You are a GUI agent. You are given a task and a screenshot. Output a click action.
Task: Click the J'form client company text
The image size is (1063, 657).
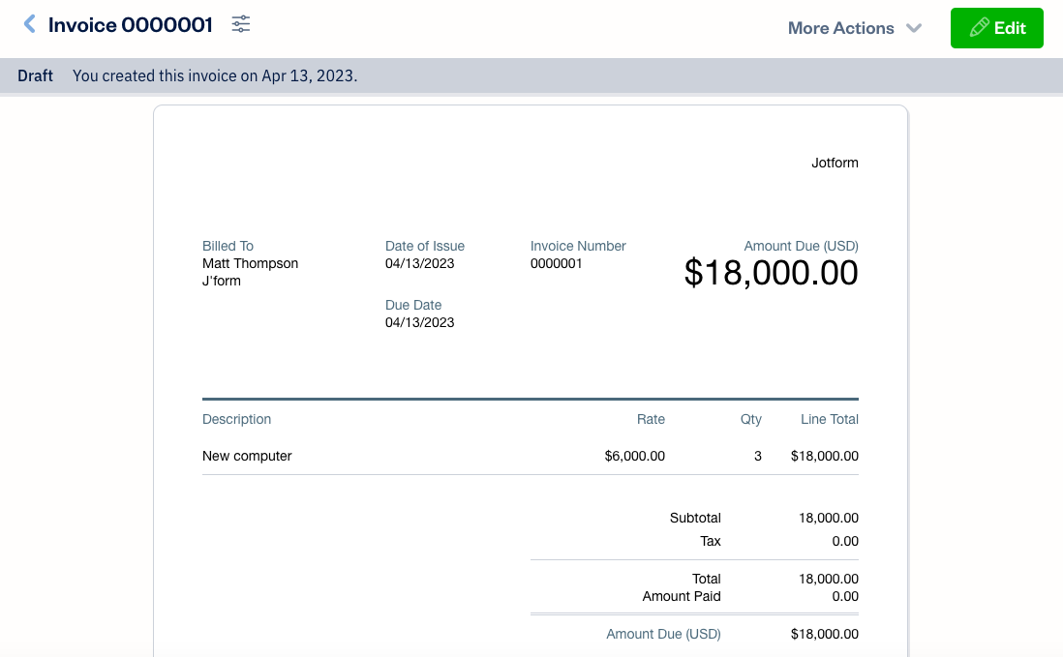222,281
